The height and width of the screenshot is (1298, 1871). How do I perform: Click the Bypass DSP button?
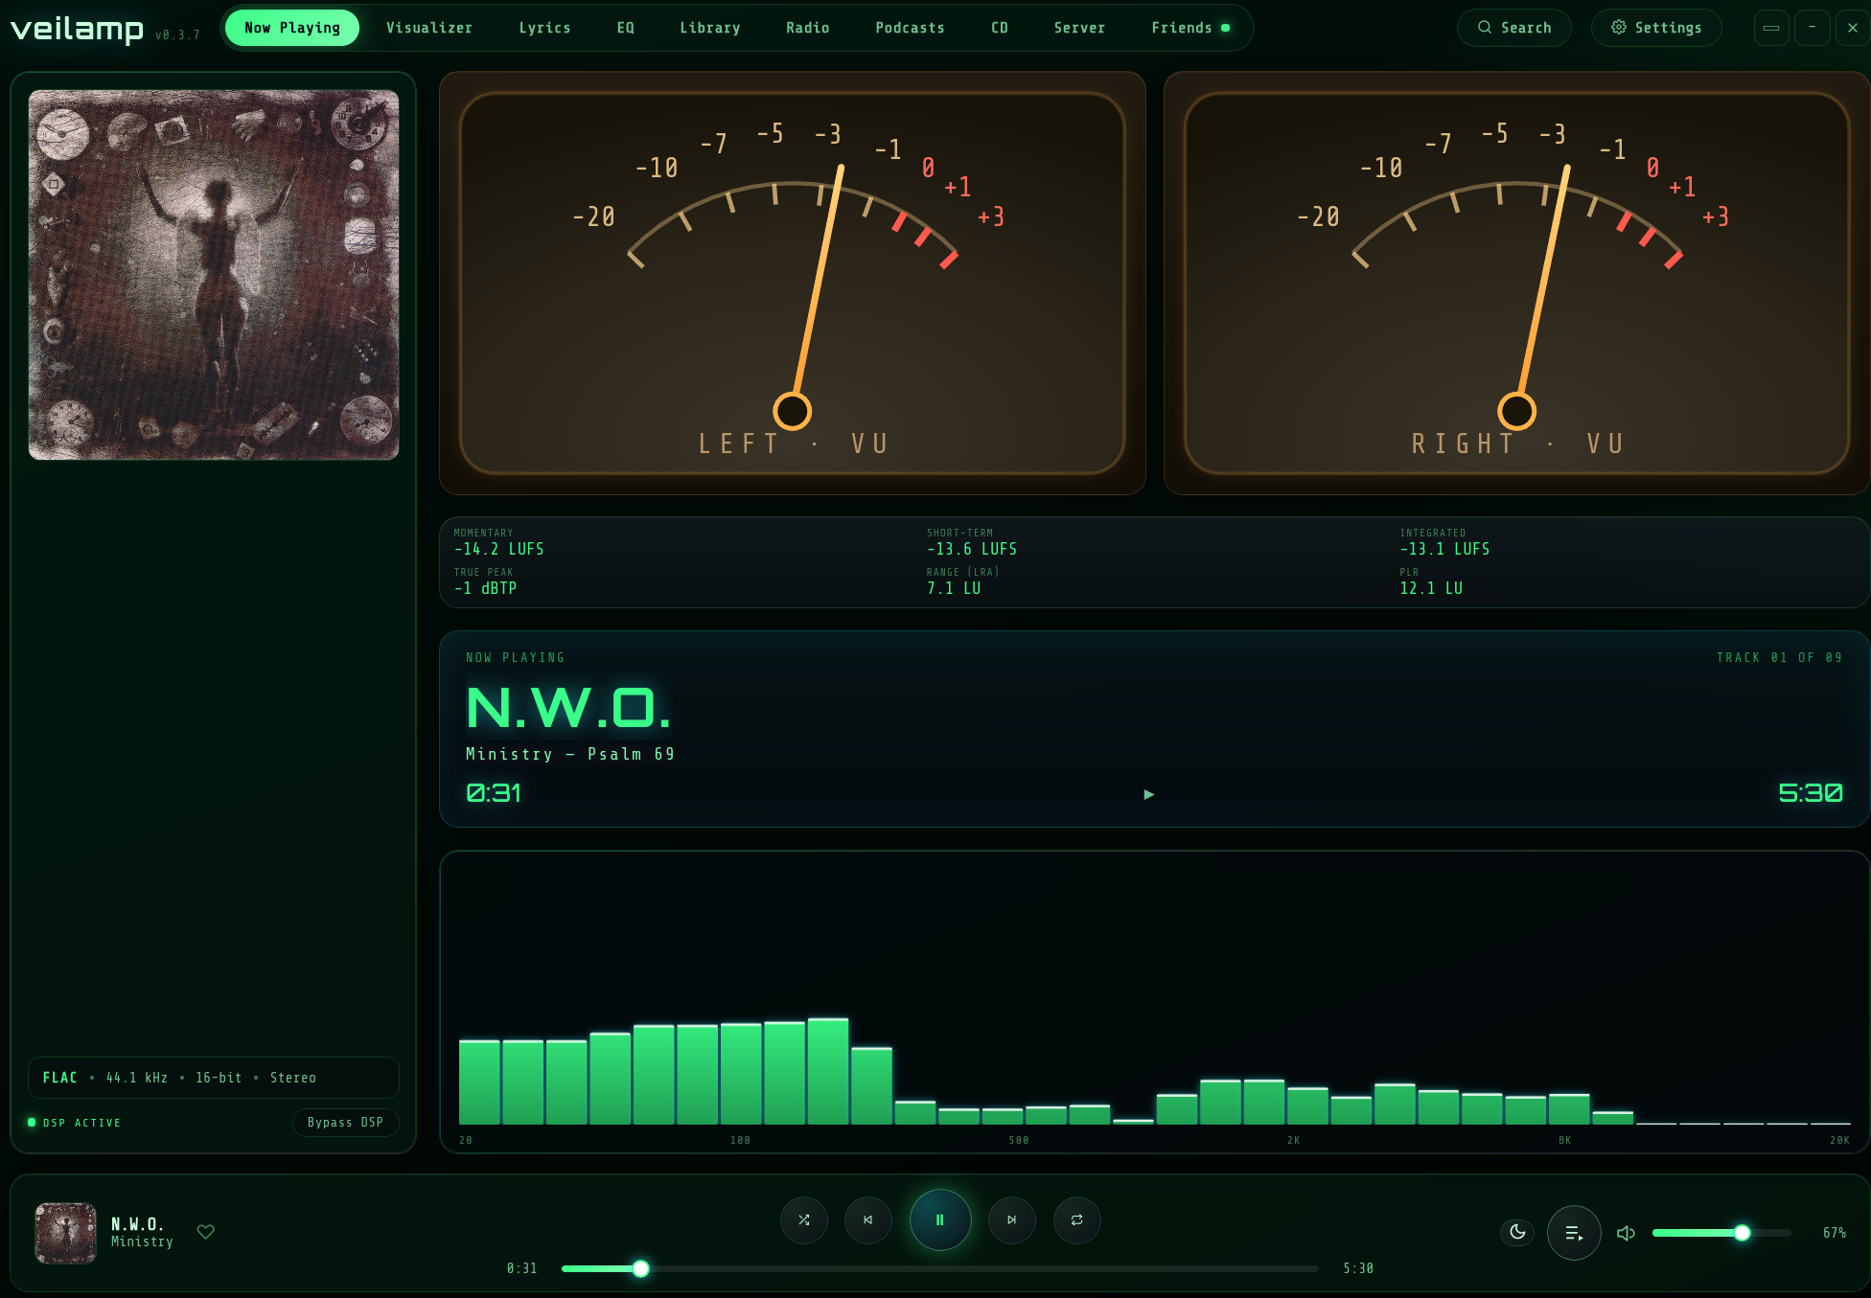pos(345,1122)
